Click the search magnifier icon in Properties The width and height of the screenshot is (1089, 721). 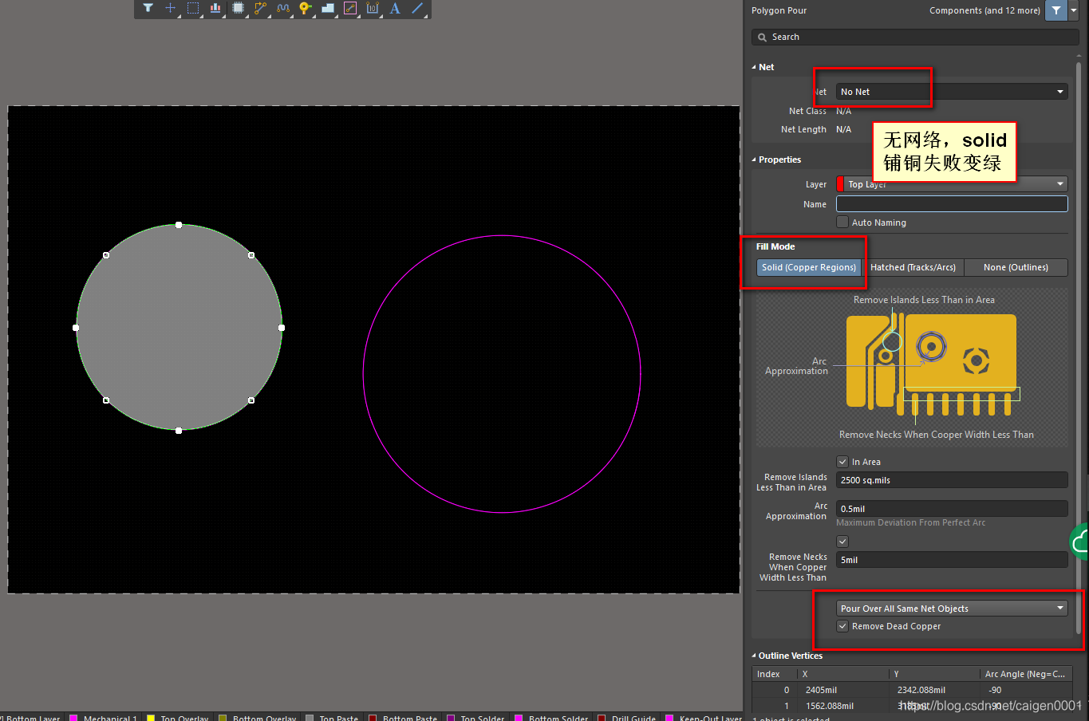pos(762,37)
